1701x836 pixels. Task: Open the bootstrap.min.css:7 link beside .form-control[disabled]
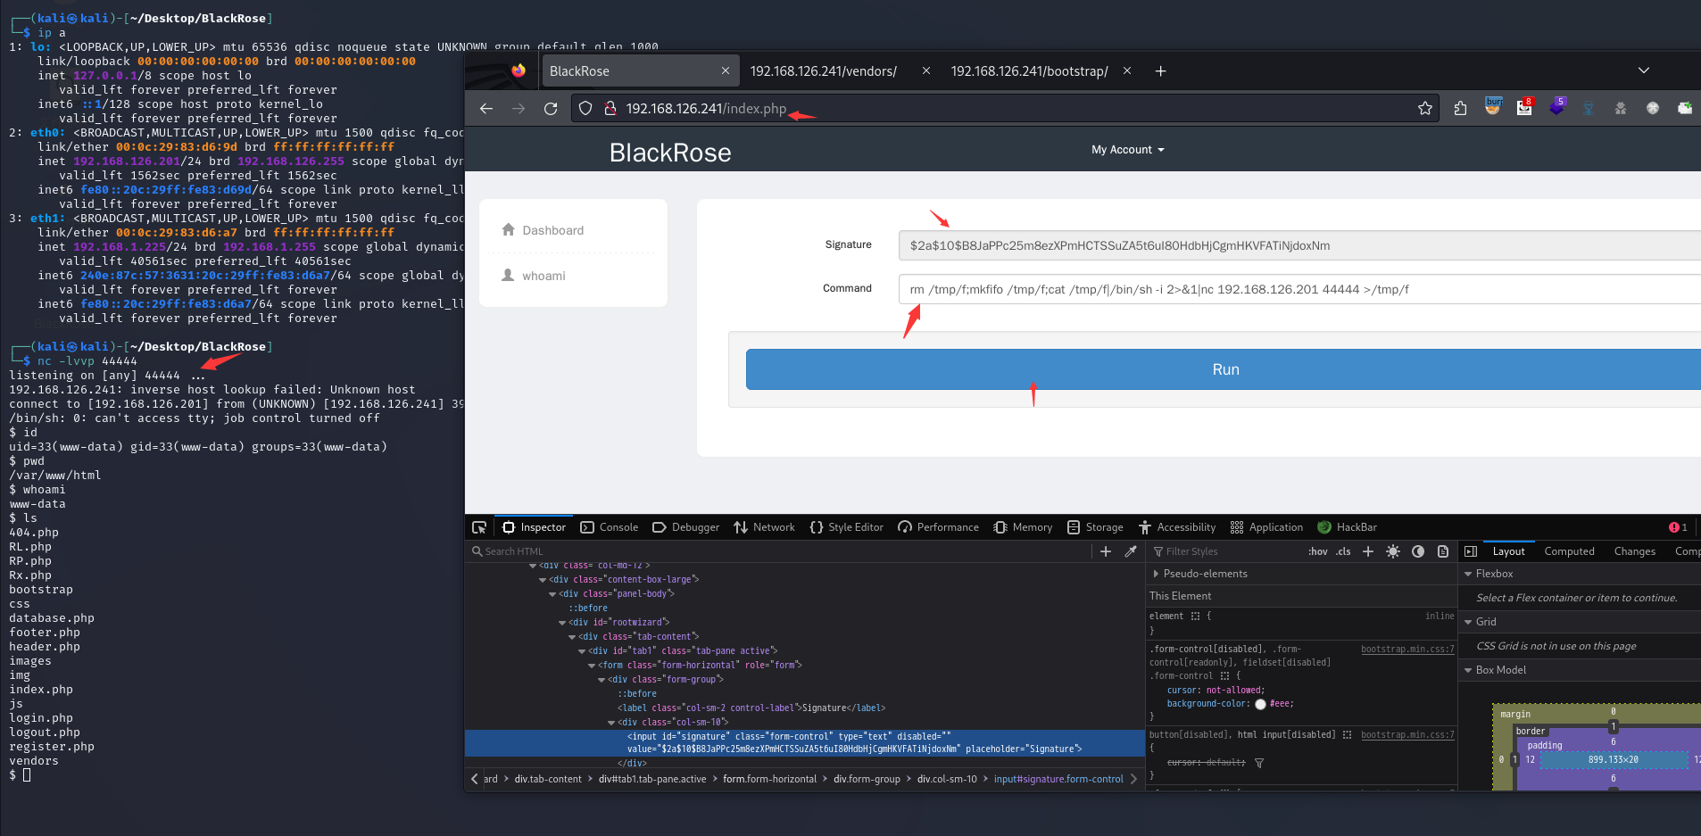[1407, 650]
